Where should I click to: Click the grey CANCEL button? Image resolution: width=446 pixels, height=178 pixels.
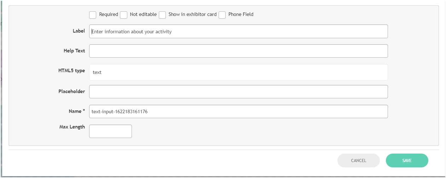pyautogui.click(x=359, y=160)
